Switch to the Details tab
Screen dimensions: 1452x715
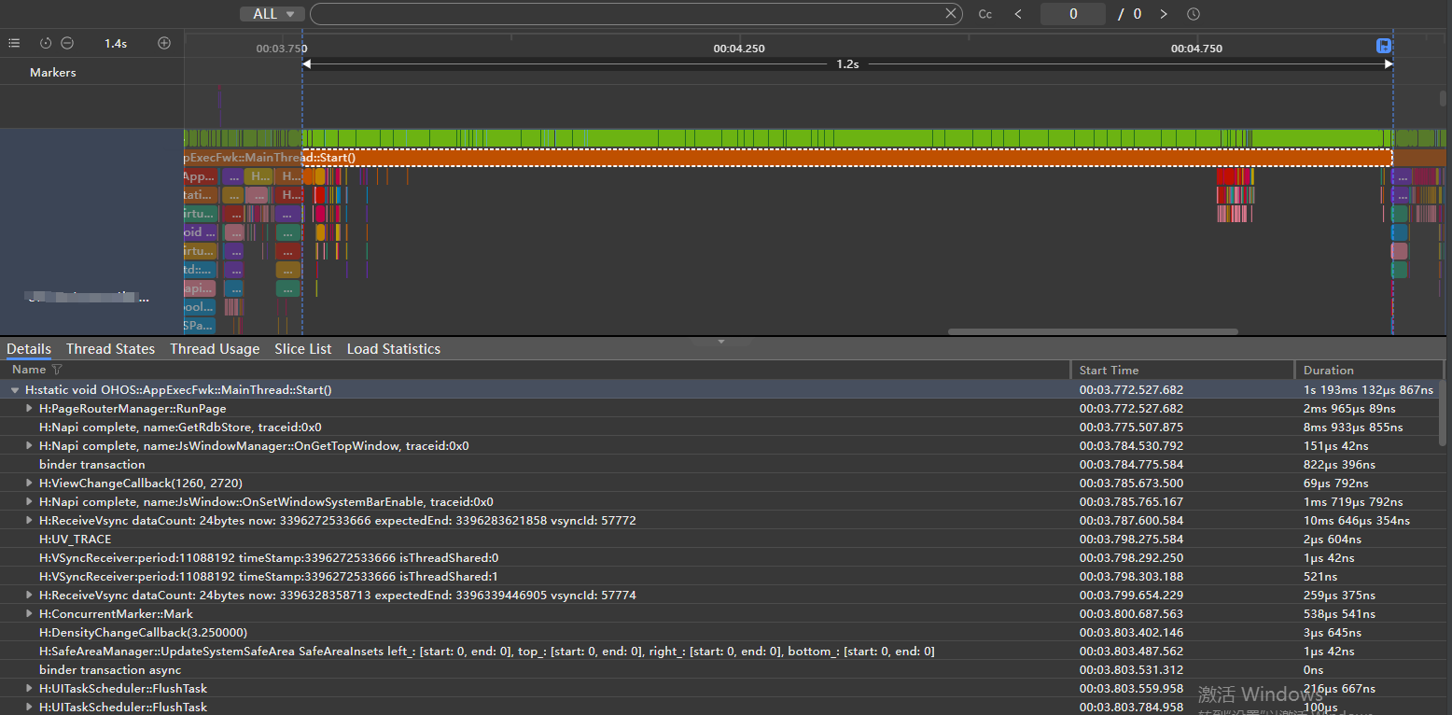(29, 349)
